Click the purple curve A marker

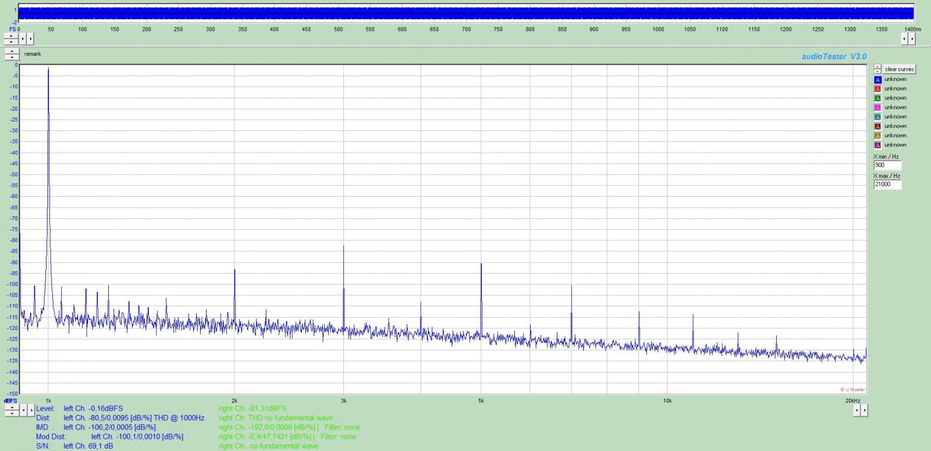(x=877, y=145)
